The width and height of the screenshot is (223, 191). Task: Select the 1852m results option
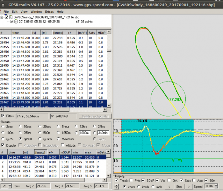click(x=58, y=133)
